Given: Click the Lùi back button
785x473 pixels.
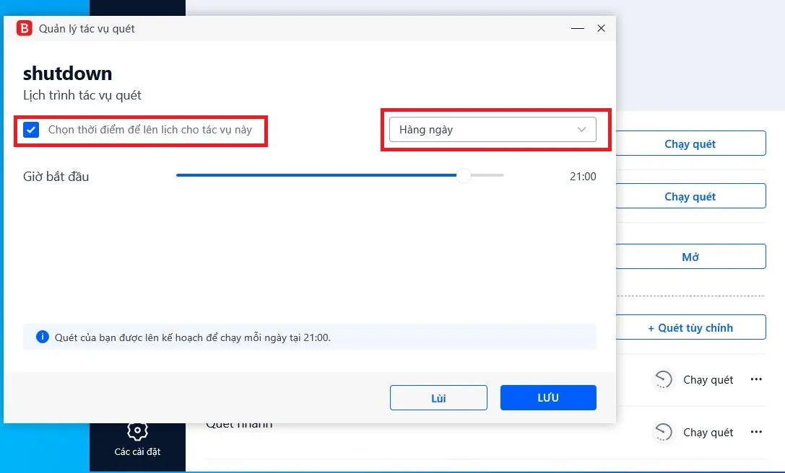Looking at the screenshot, I should [438, 397].
